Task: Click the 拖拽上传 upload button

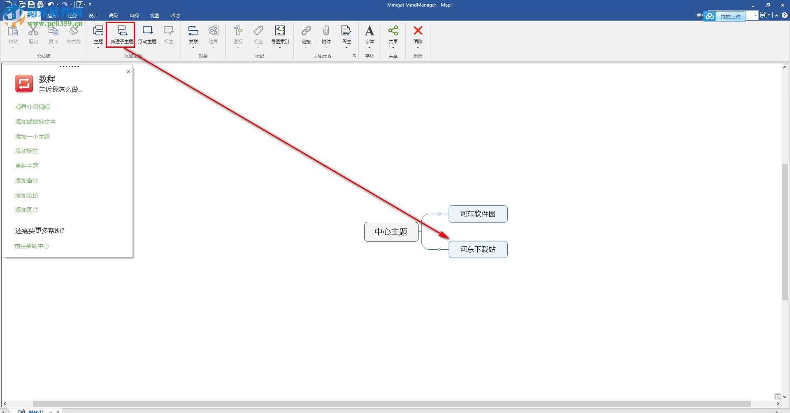Action: tap(730, 16)
